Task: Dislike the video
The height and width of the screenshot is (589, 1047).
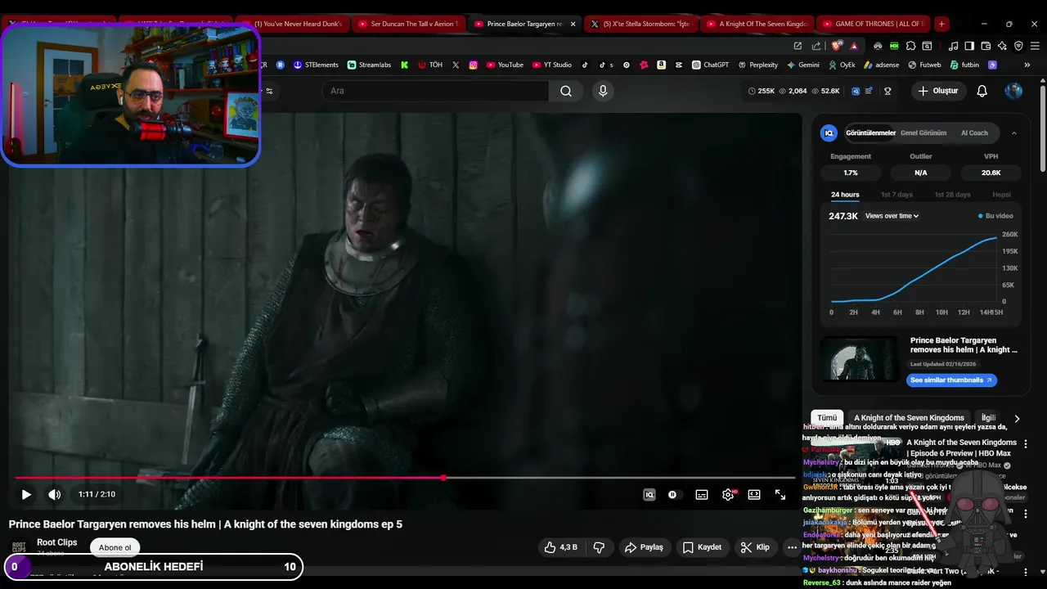Action: (x=599, y=547)
